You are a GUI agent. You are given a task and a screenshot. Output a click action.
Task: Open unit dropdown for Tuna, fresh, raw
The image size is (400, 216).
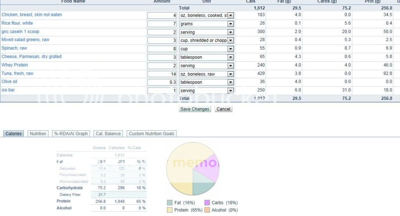[231, 74]
